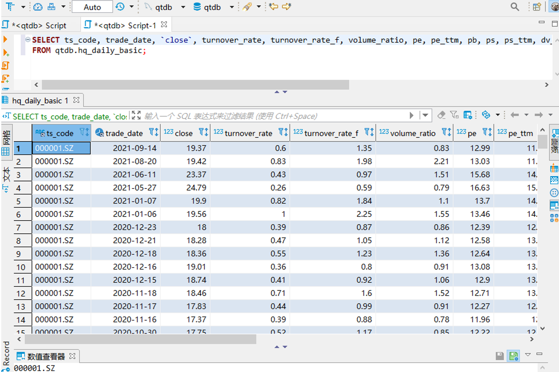Image resolution: width=559 pixels, height=372 pixels.
Task: Click the eraser icon to clear filter
Action: [441, 115]
